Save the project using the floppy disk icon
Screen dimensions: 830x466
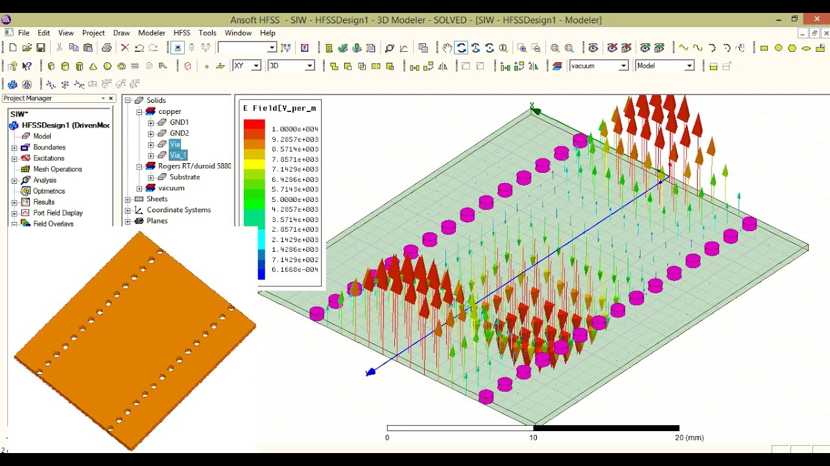tap(40, 48)
